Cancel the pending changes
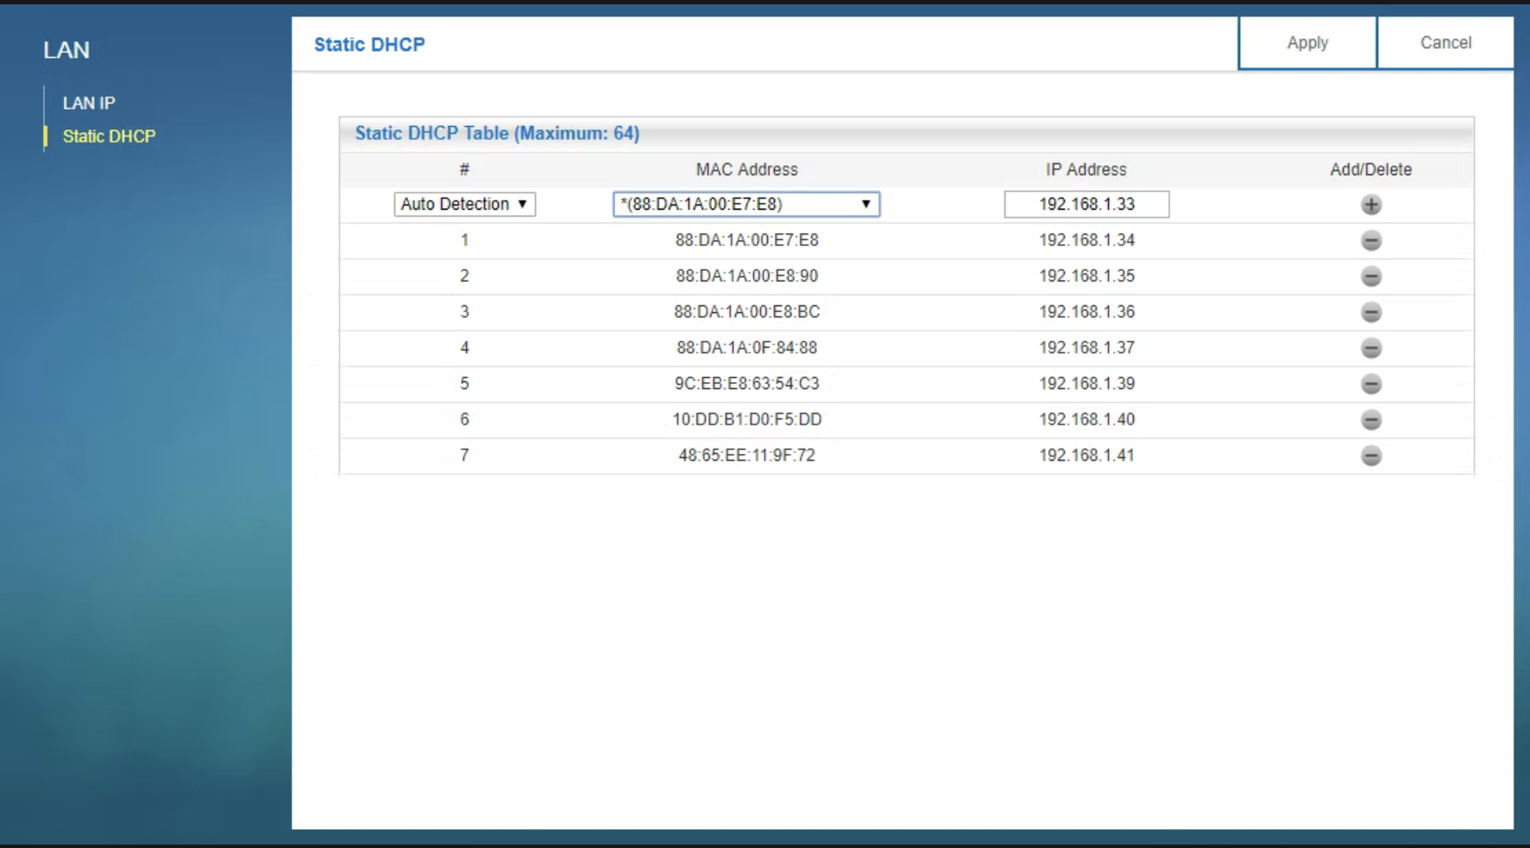The image size is (1530, 848). tap(1445, 42)
